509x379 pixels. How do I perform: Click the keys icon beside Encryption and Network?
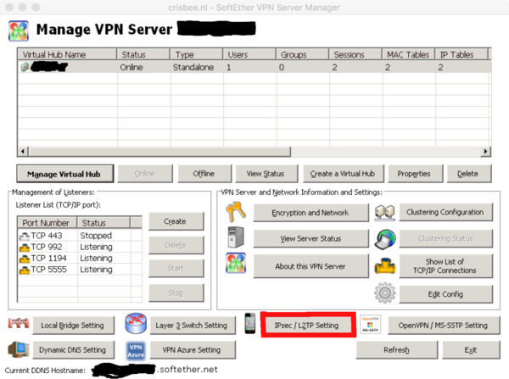pyautogui.click(x=236, y=211)
